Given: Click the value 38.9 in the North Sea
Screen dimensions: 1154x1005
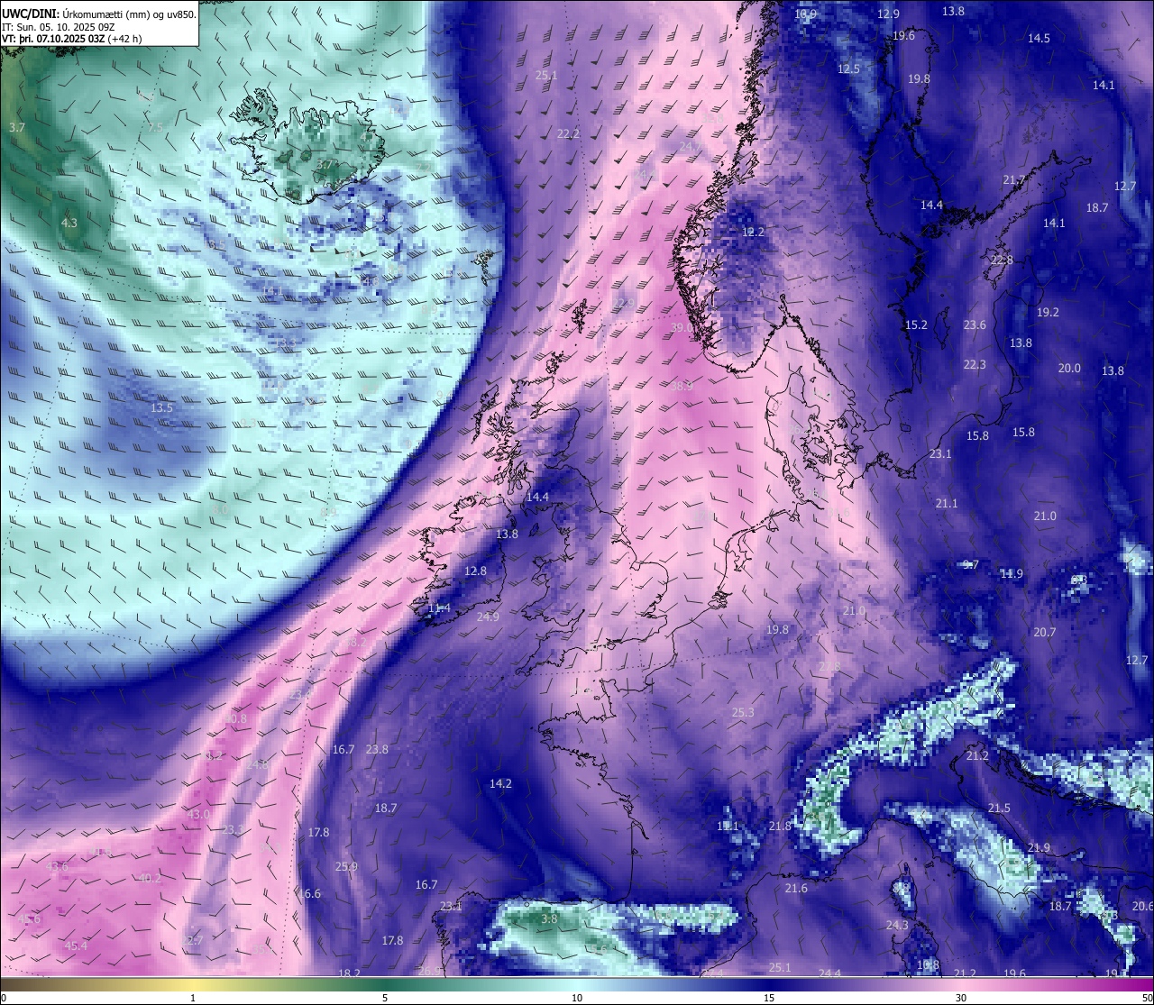Looking at the screenshot, I should tap(682, 386).
